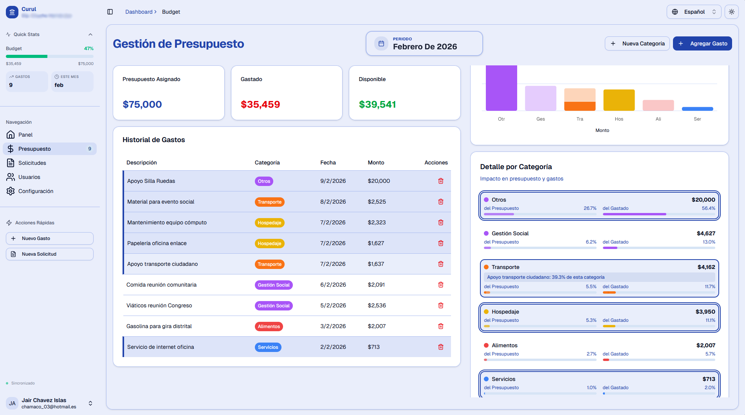Click the Budget progress bar in Quick Stats
745x415 pixels.
[50, 56]
